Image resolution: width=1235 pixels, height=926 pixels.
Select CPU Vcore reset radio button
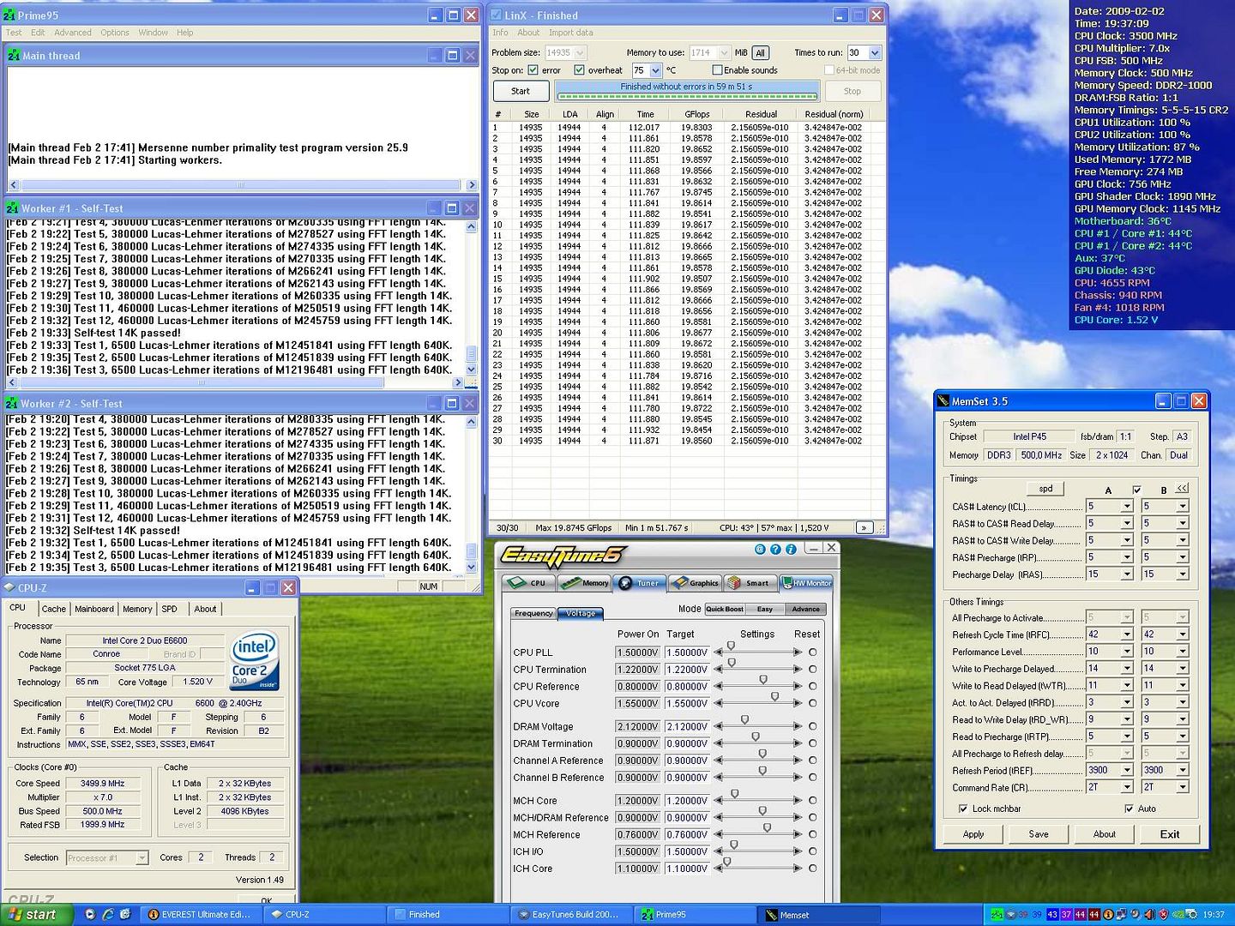coord(812,704)
